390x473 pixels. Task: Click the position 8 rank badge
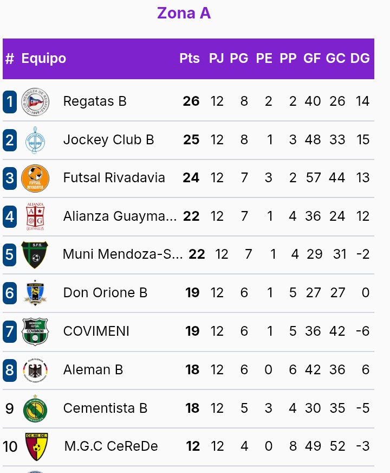(10, 370)
